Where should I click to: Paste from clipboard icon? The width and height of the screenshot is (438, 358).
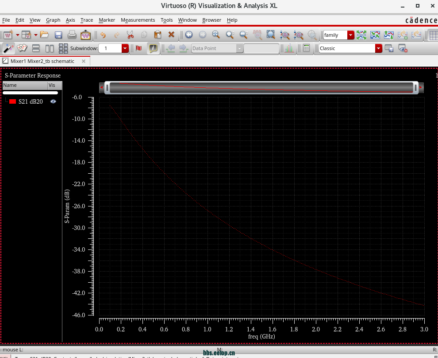(x=158, y=35)
